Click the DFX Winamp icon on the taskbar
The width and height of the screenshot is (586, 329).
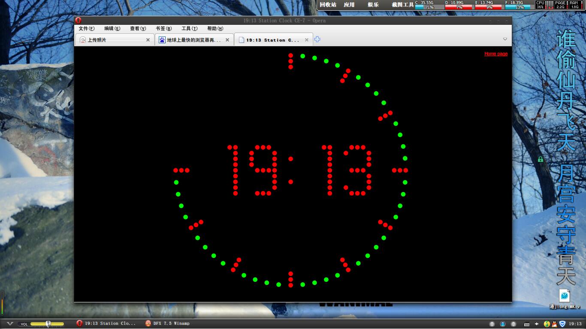pyautogui.click(x=148, y=323)
